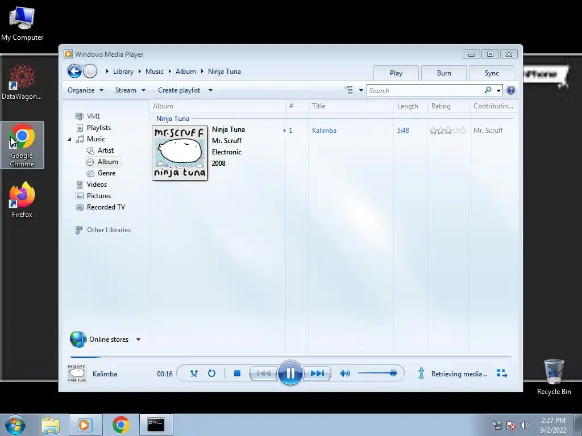The image size is (582, 436).
Task: Open the Ninja Tuna album cover art
Action: coord(180,153)
